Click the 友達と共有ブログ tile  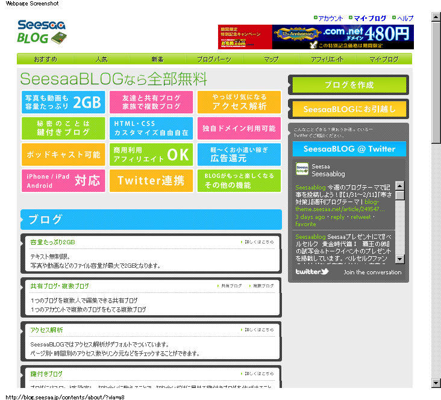click(151, 102)
